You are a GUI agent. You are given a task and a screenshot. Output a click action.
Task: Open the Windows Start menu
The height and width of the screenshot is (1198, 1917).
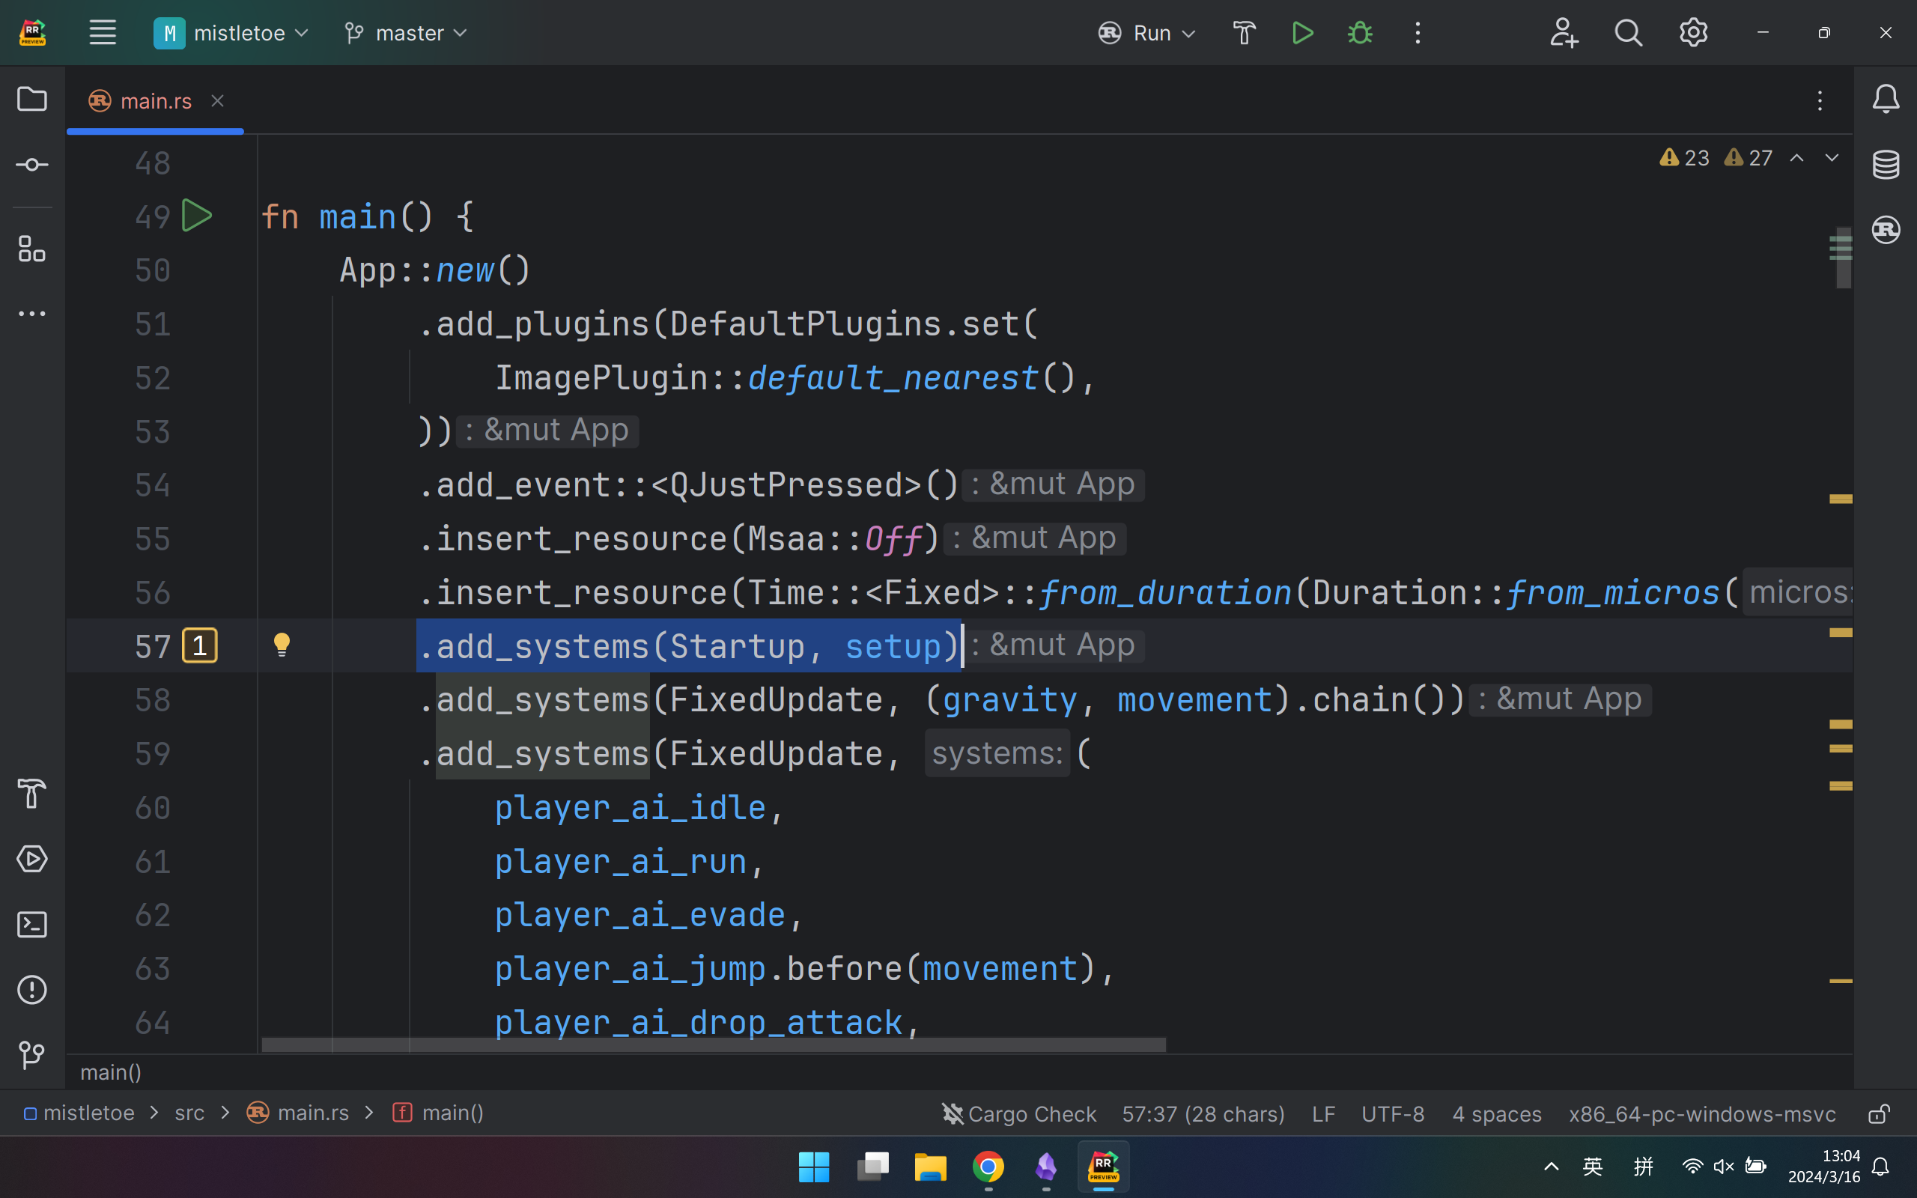click(813, 1167)
